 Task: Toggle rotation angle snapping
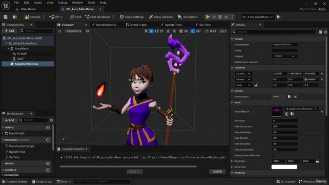pyautogui.click(x=193, y=31)
